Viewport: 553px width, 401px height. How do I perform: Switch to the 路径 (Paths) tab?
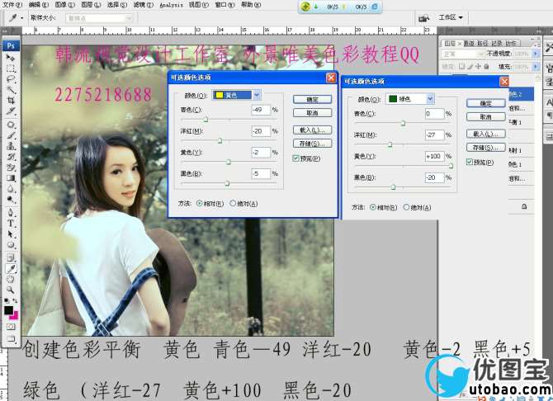coord(483,43)
